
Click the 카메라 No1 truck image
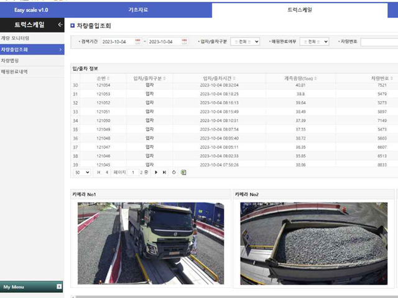click(150, 243)
